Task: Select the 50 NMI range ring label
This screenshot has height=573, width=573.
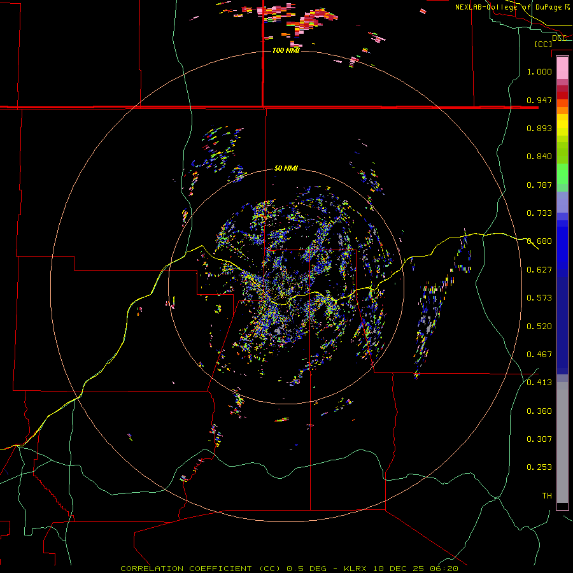Action: point(286,168)
